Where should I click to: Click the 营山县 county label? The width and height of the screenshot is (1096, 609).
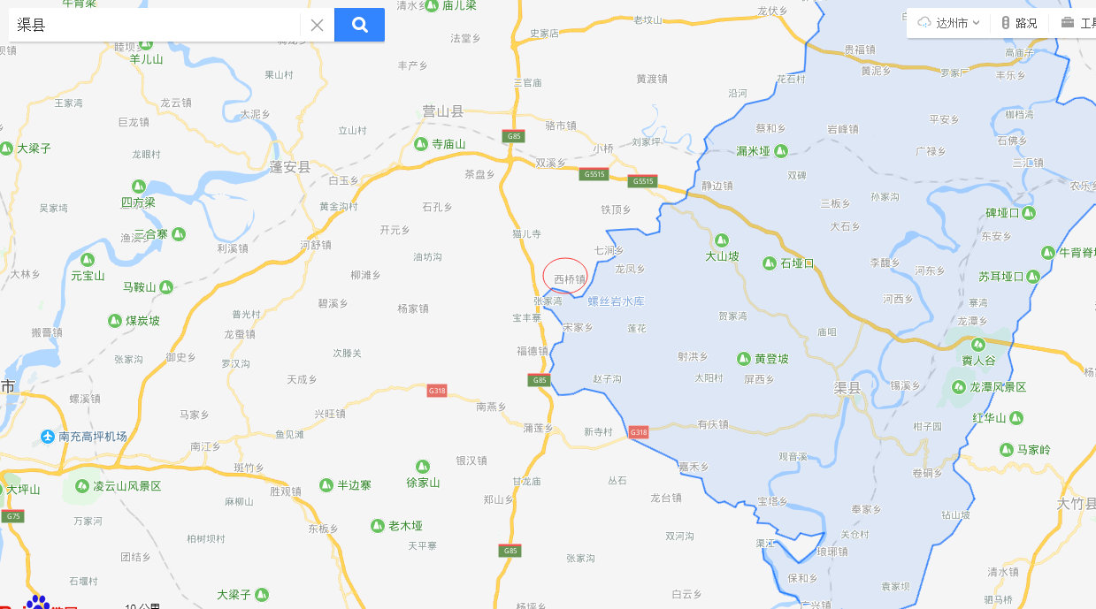point(442,111)
